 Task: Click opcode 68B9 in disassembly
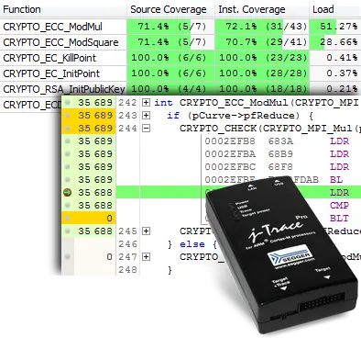[280, 154]
